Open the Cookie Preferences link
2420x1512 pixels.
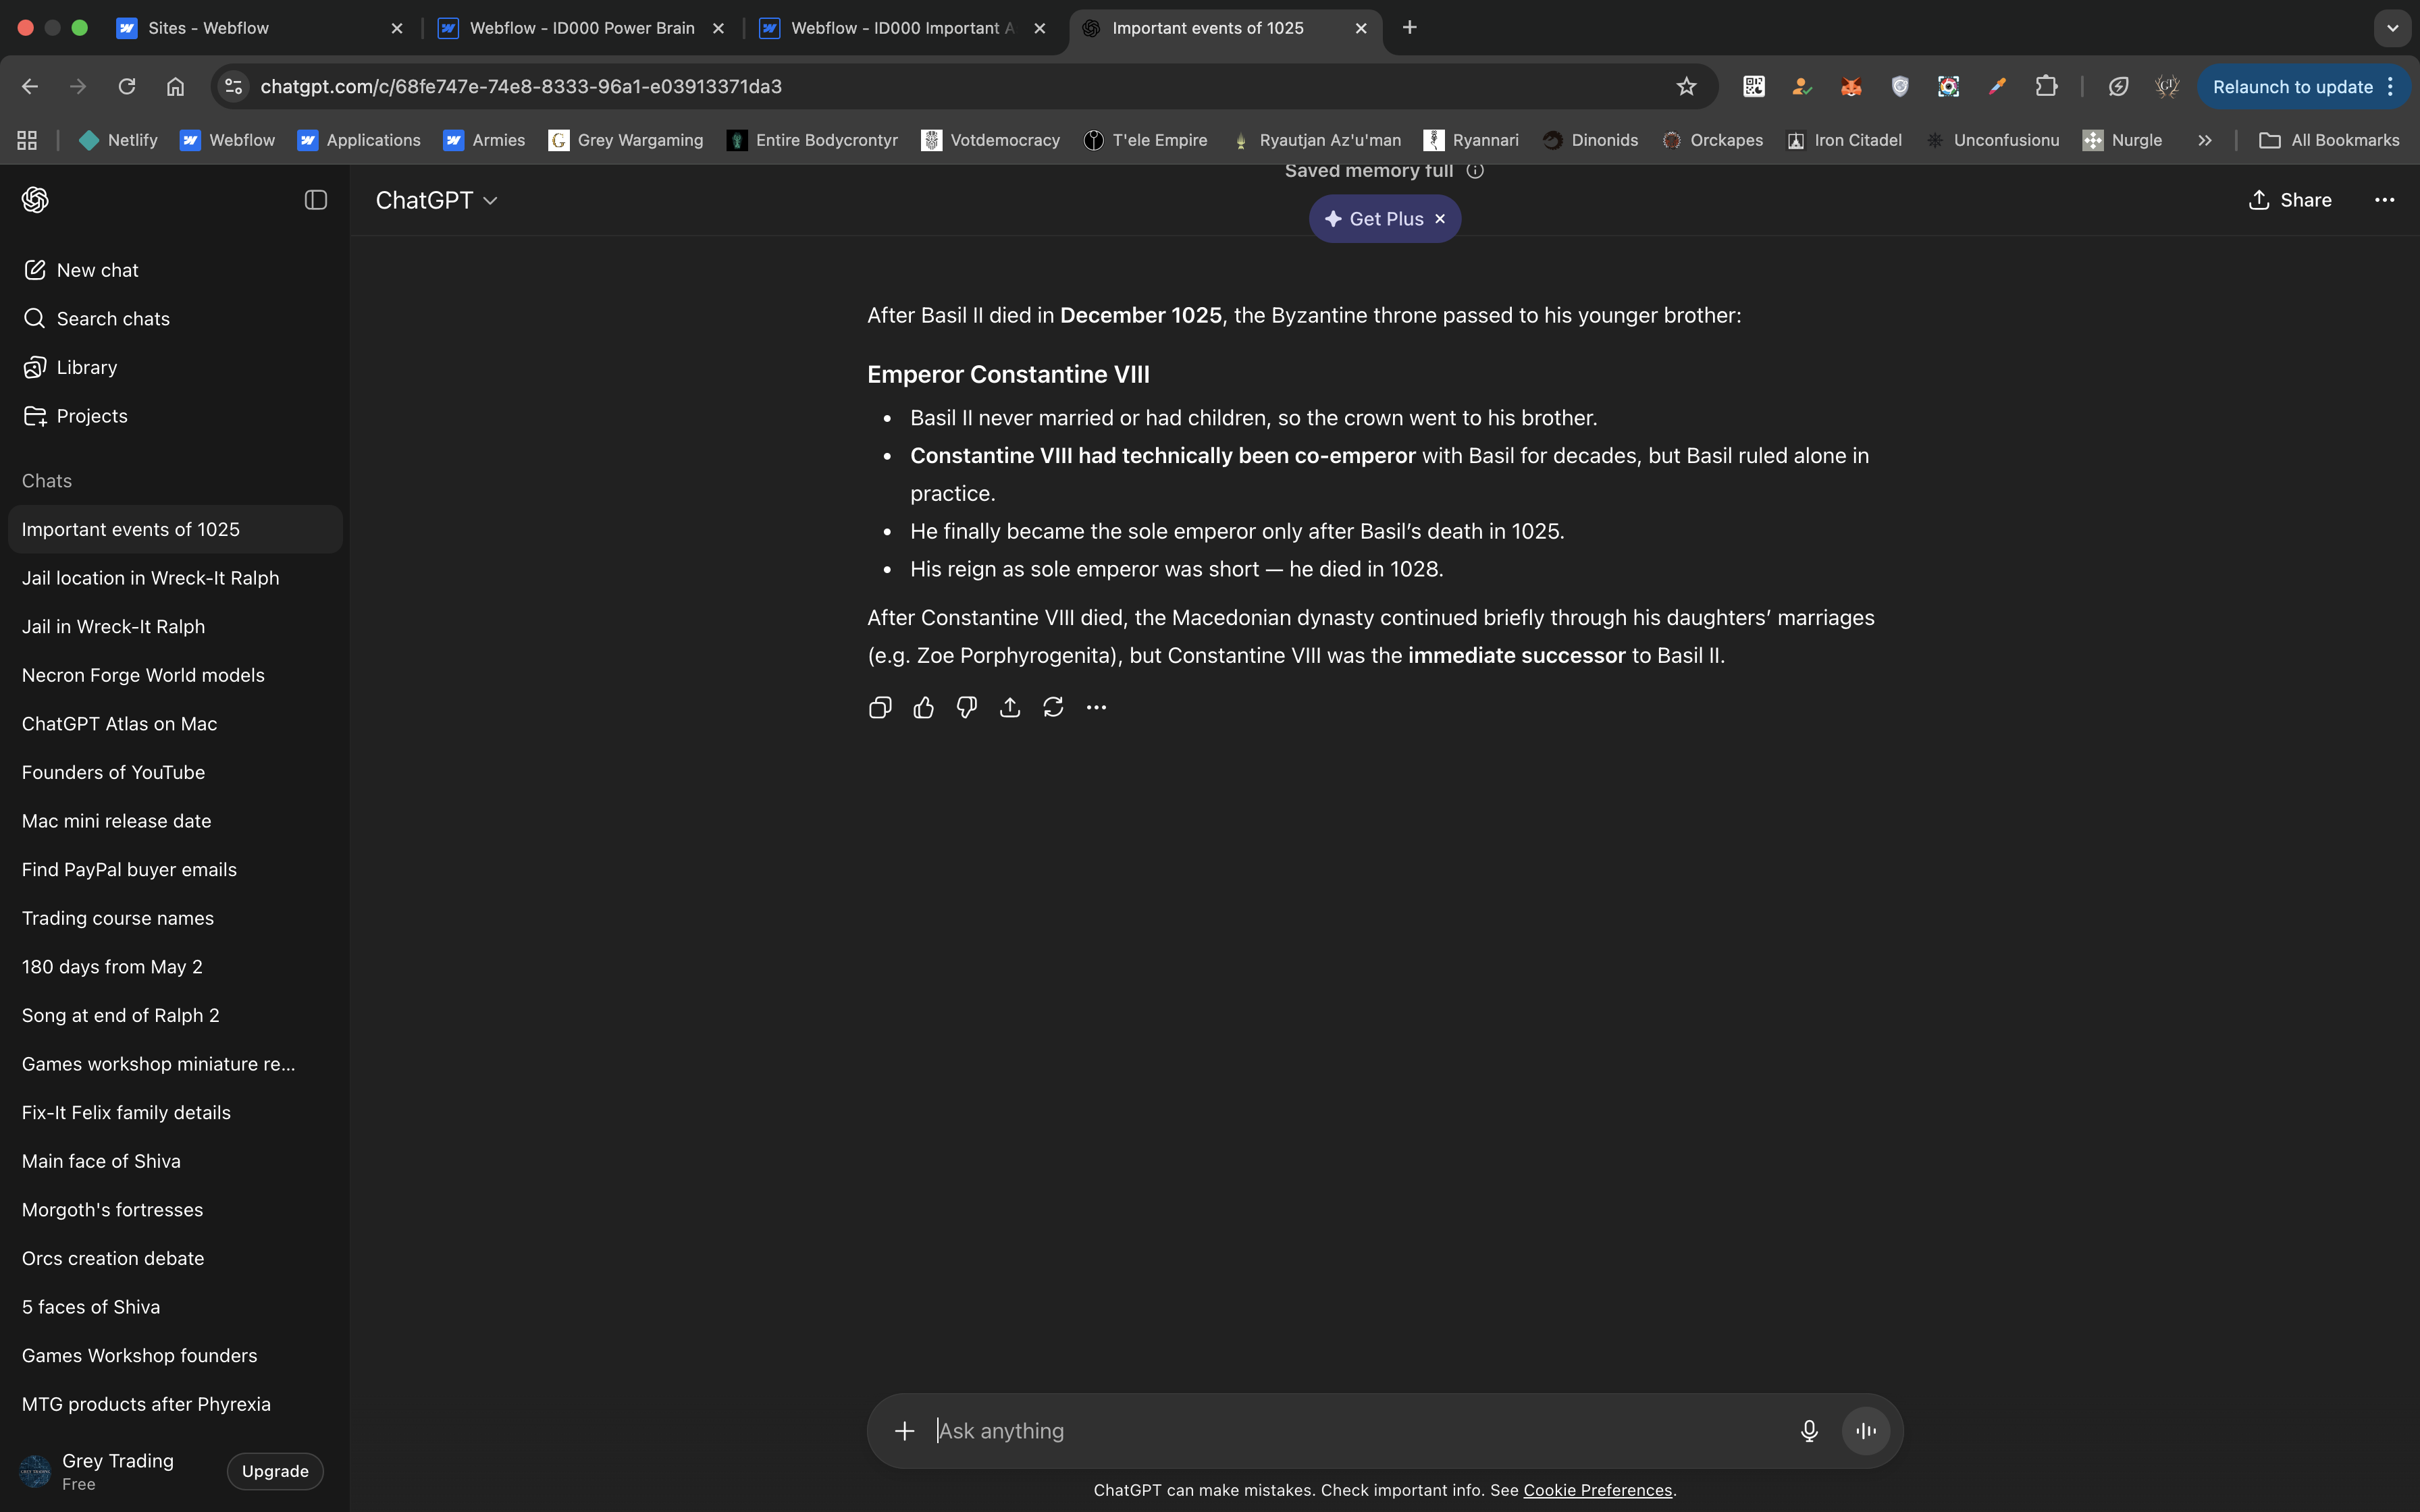pyautogui.click(x=1597, y=1490)
